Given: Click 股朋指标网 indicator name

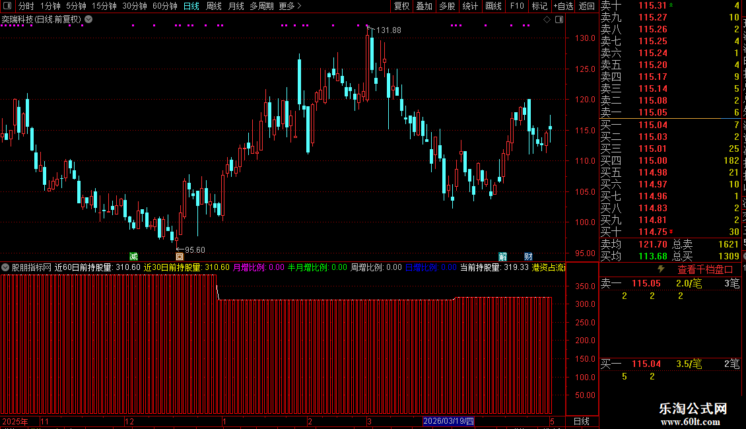Looking at the screenshot, I should click(32, 267).
